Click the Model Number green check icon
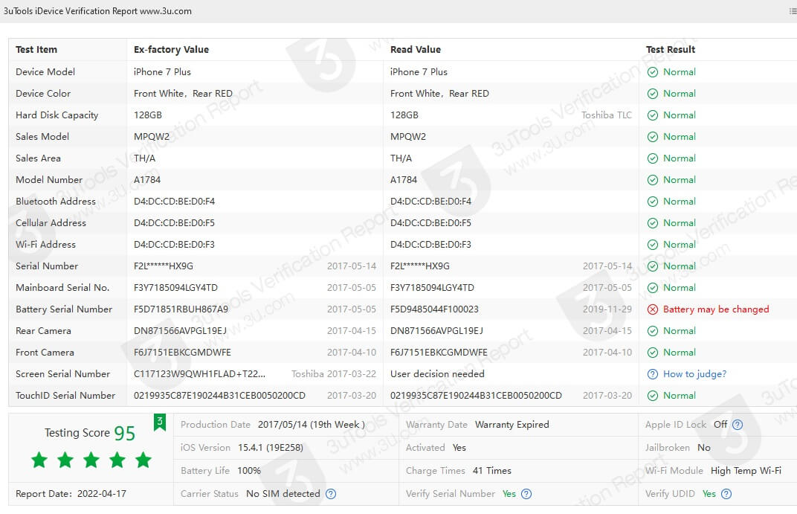 click(653, 180)
